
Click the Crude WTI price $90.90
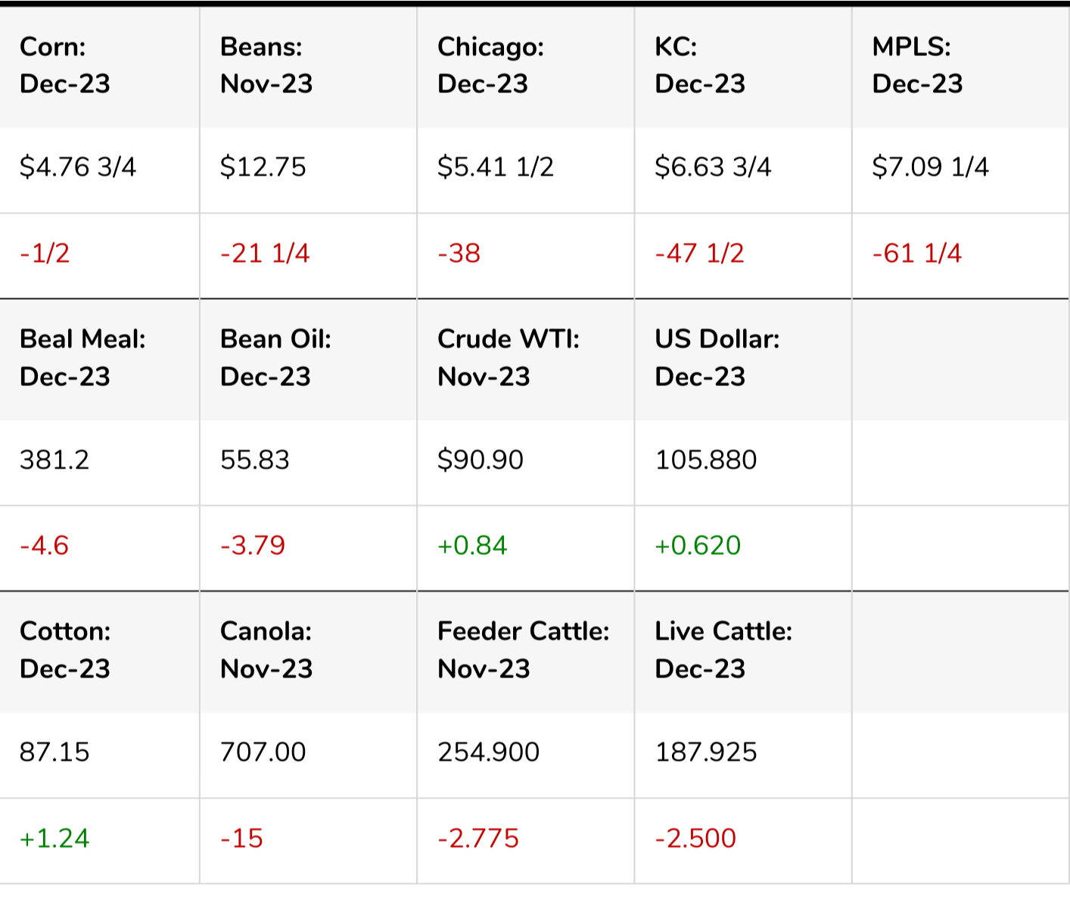(x=480, y=460)
